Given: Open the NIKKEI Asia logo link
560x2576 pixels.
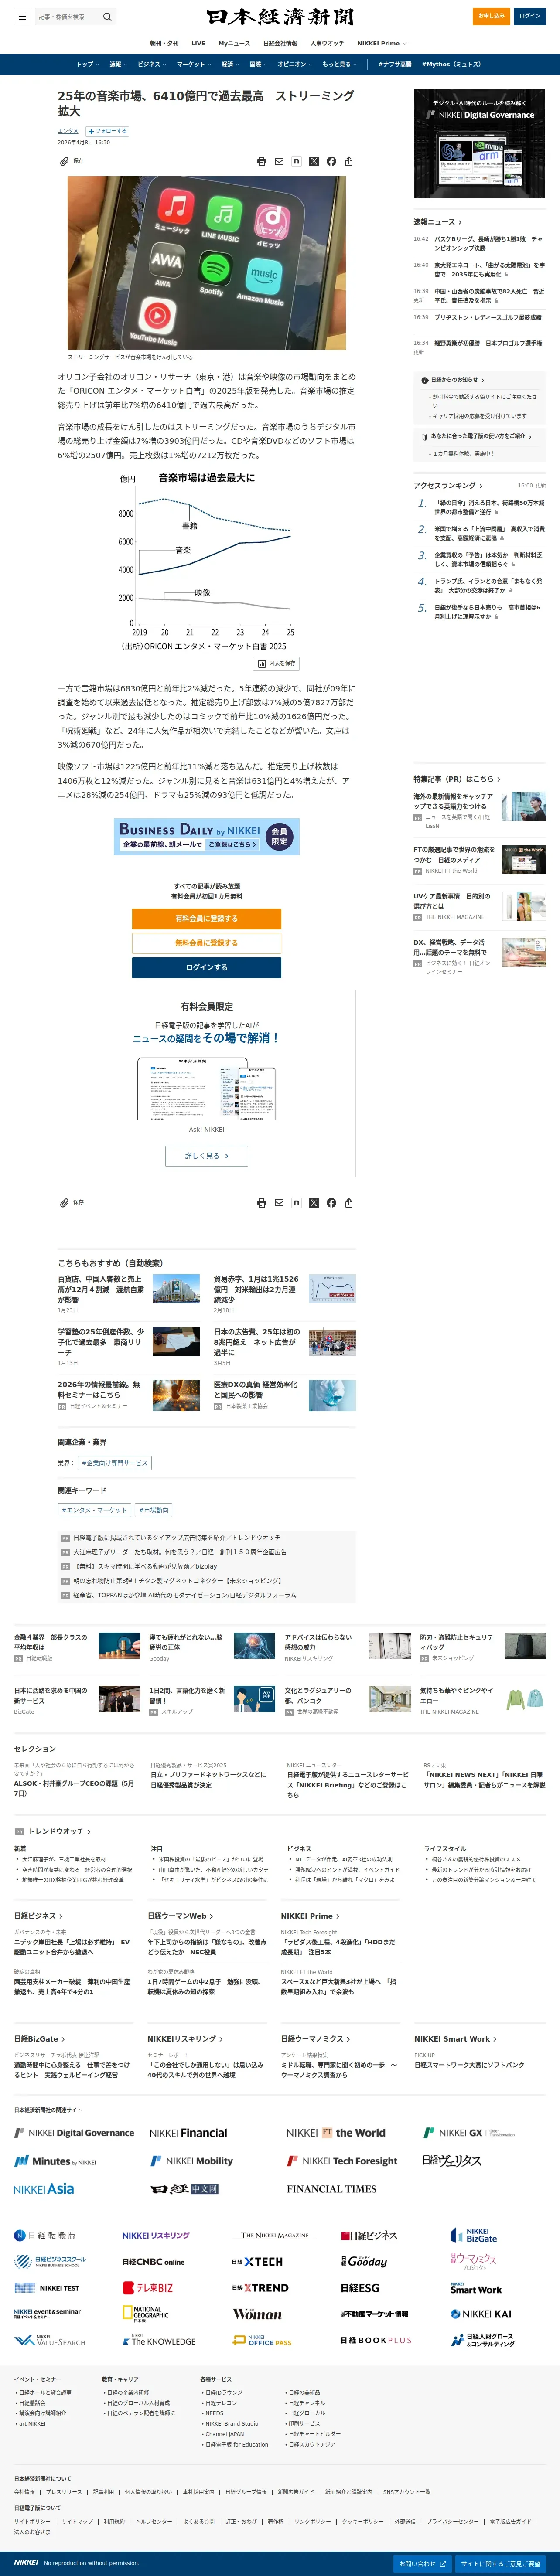Looking at the screenshot, I should coord(44,2189).
